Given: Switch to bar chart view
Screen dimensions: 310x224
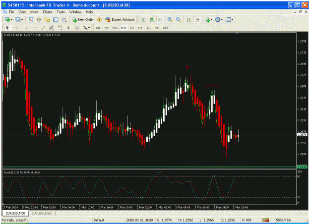Looking at the screenshot, I should click(x=143, y=19).
